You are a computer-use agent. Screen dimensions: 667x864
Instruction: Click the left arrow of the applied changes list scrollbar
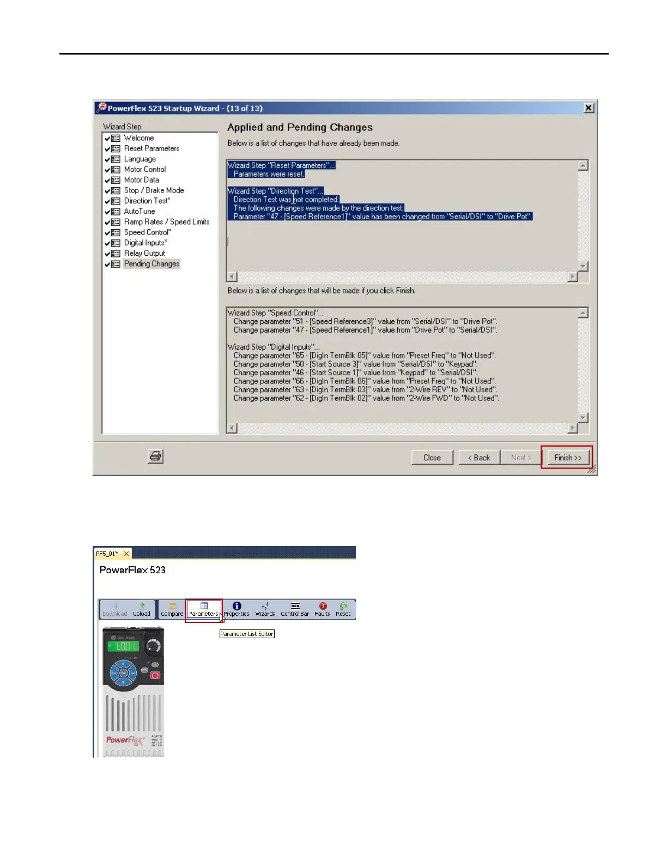pyautogui.click(x=232, y=277)
